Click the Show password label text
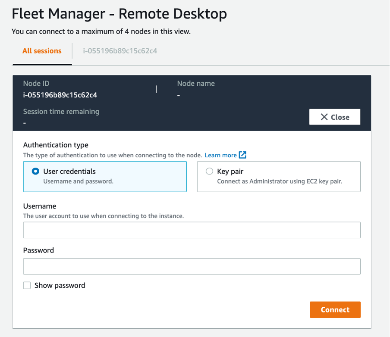Viewport: 390px width, 337px height. point(59,285)
